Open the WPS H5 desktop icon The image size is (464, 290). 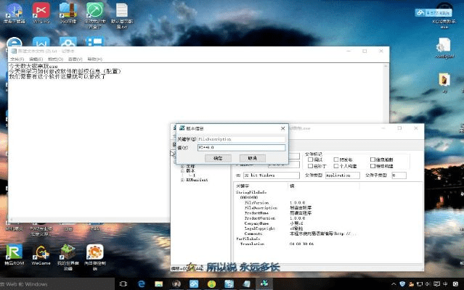[41, 10]
